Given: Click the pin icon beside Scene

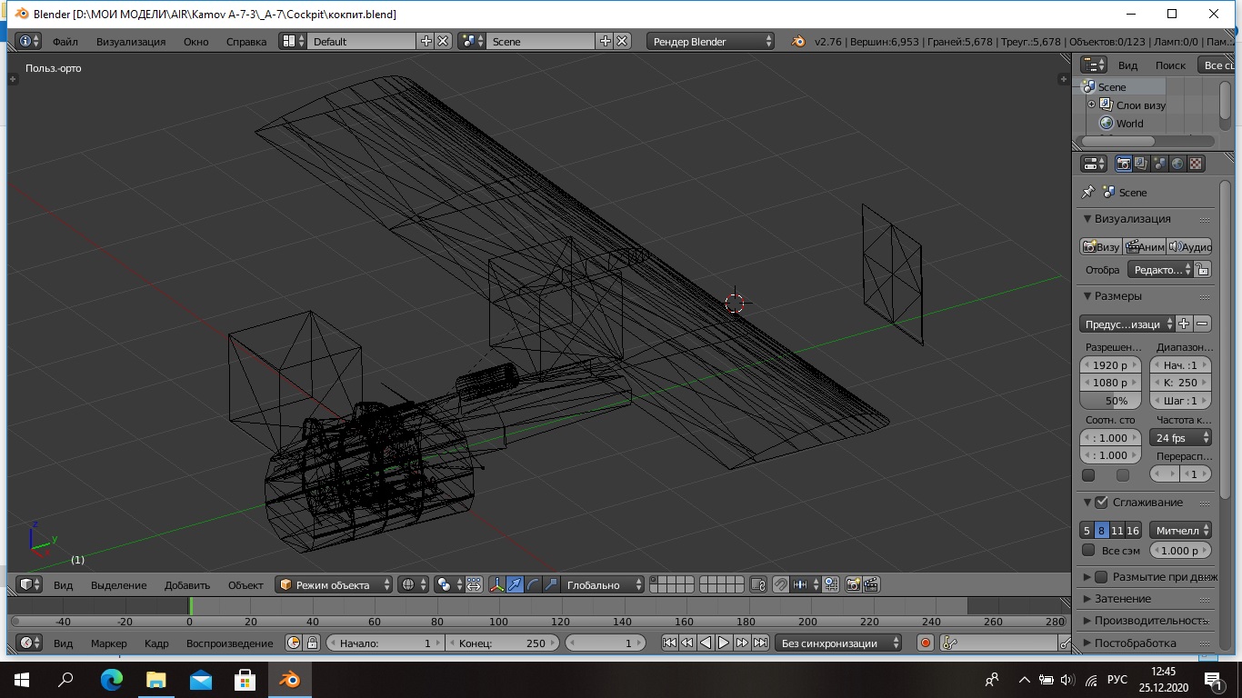Looking at the screenshot, I should pyautogui.click(x=1087, y=193).
